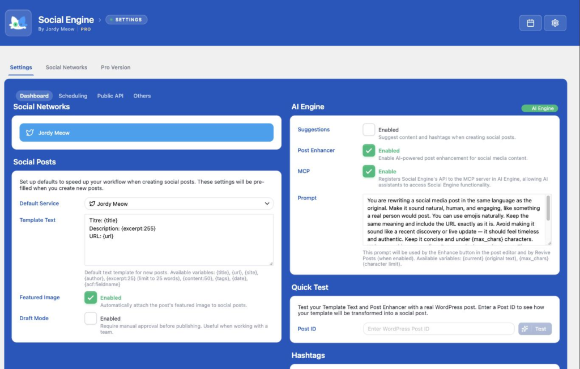Viewport: 580px width, 369px height.
Task: Focus the Post ID input field
Action: [439, 329]
